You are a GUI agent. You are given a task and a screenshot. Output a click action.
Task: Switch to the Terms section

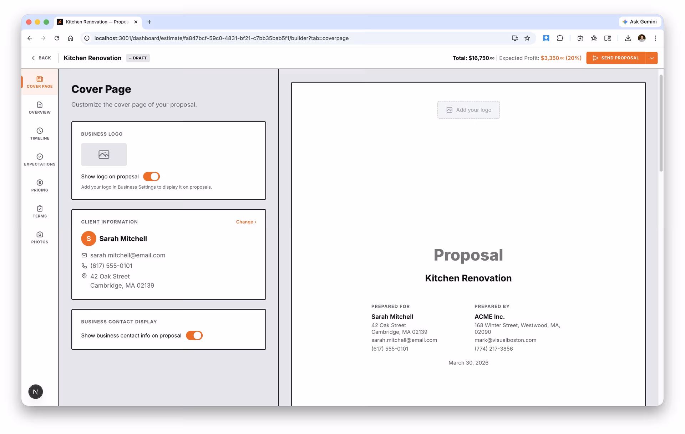click(x=39, y=211)
